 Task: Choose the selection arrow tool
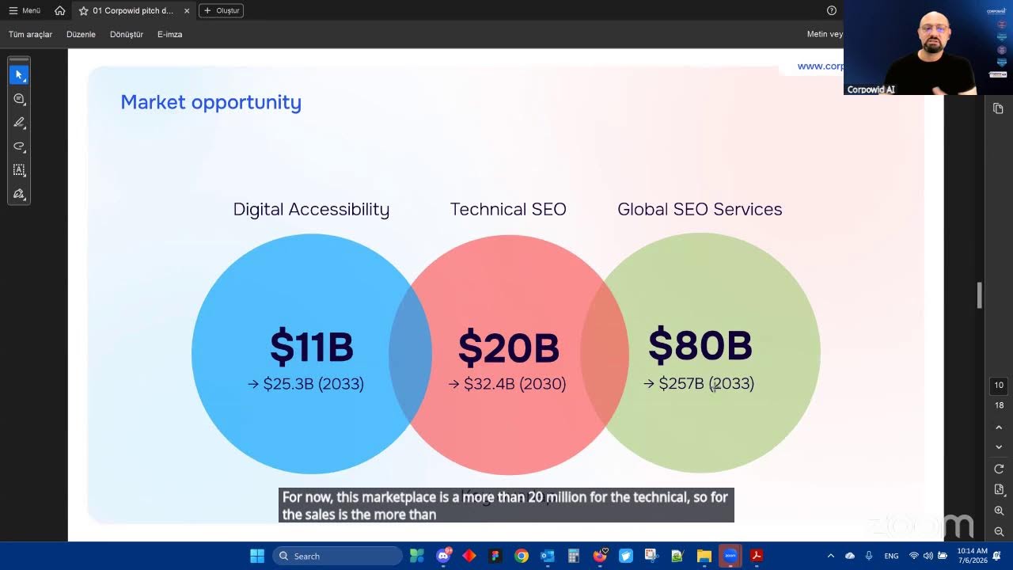click(19, 75)
